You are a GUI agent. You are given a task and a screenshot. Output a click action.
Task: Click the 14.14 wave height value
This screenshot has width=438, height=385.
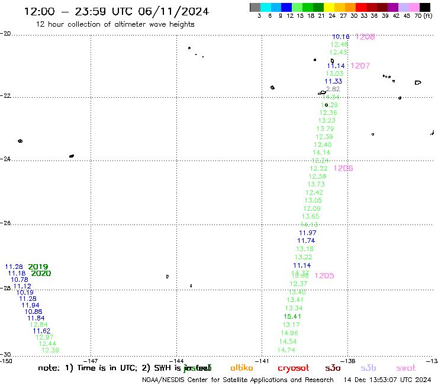coord(321,152)
